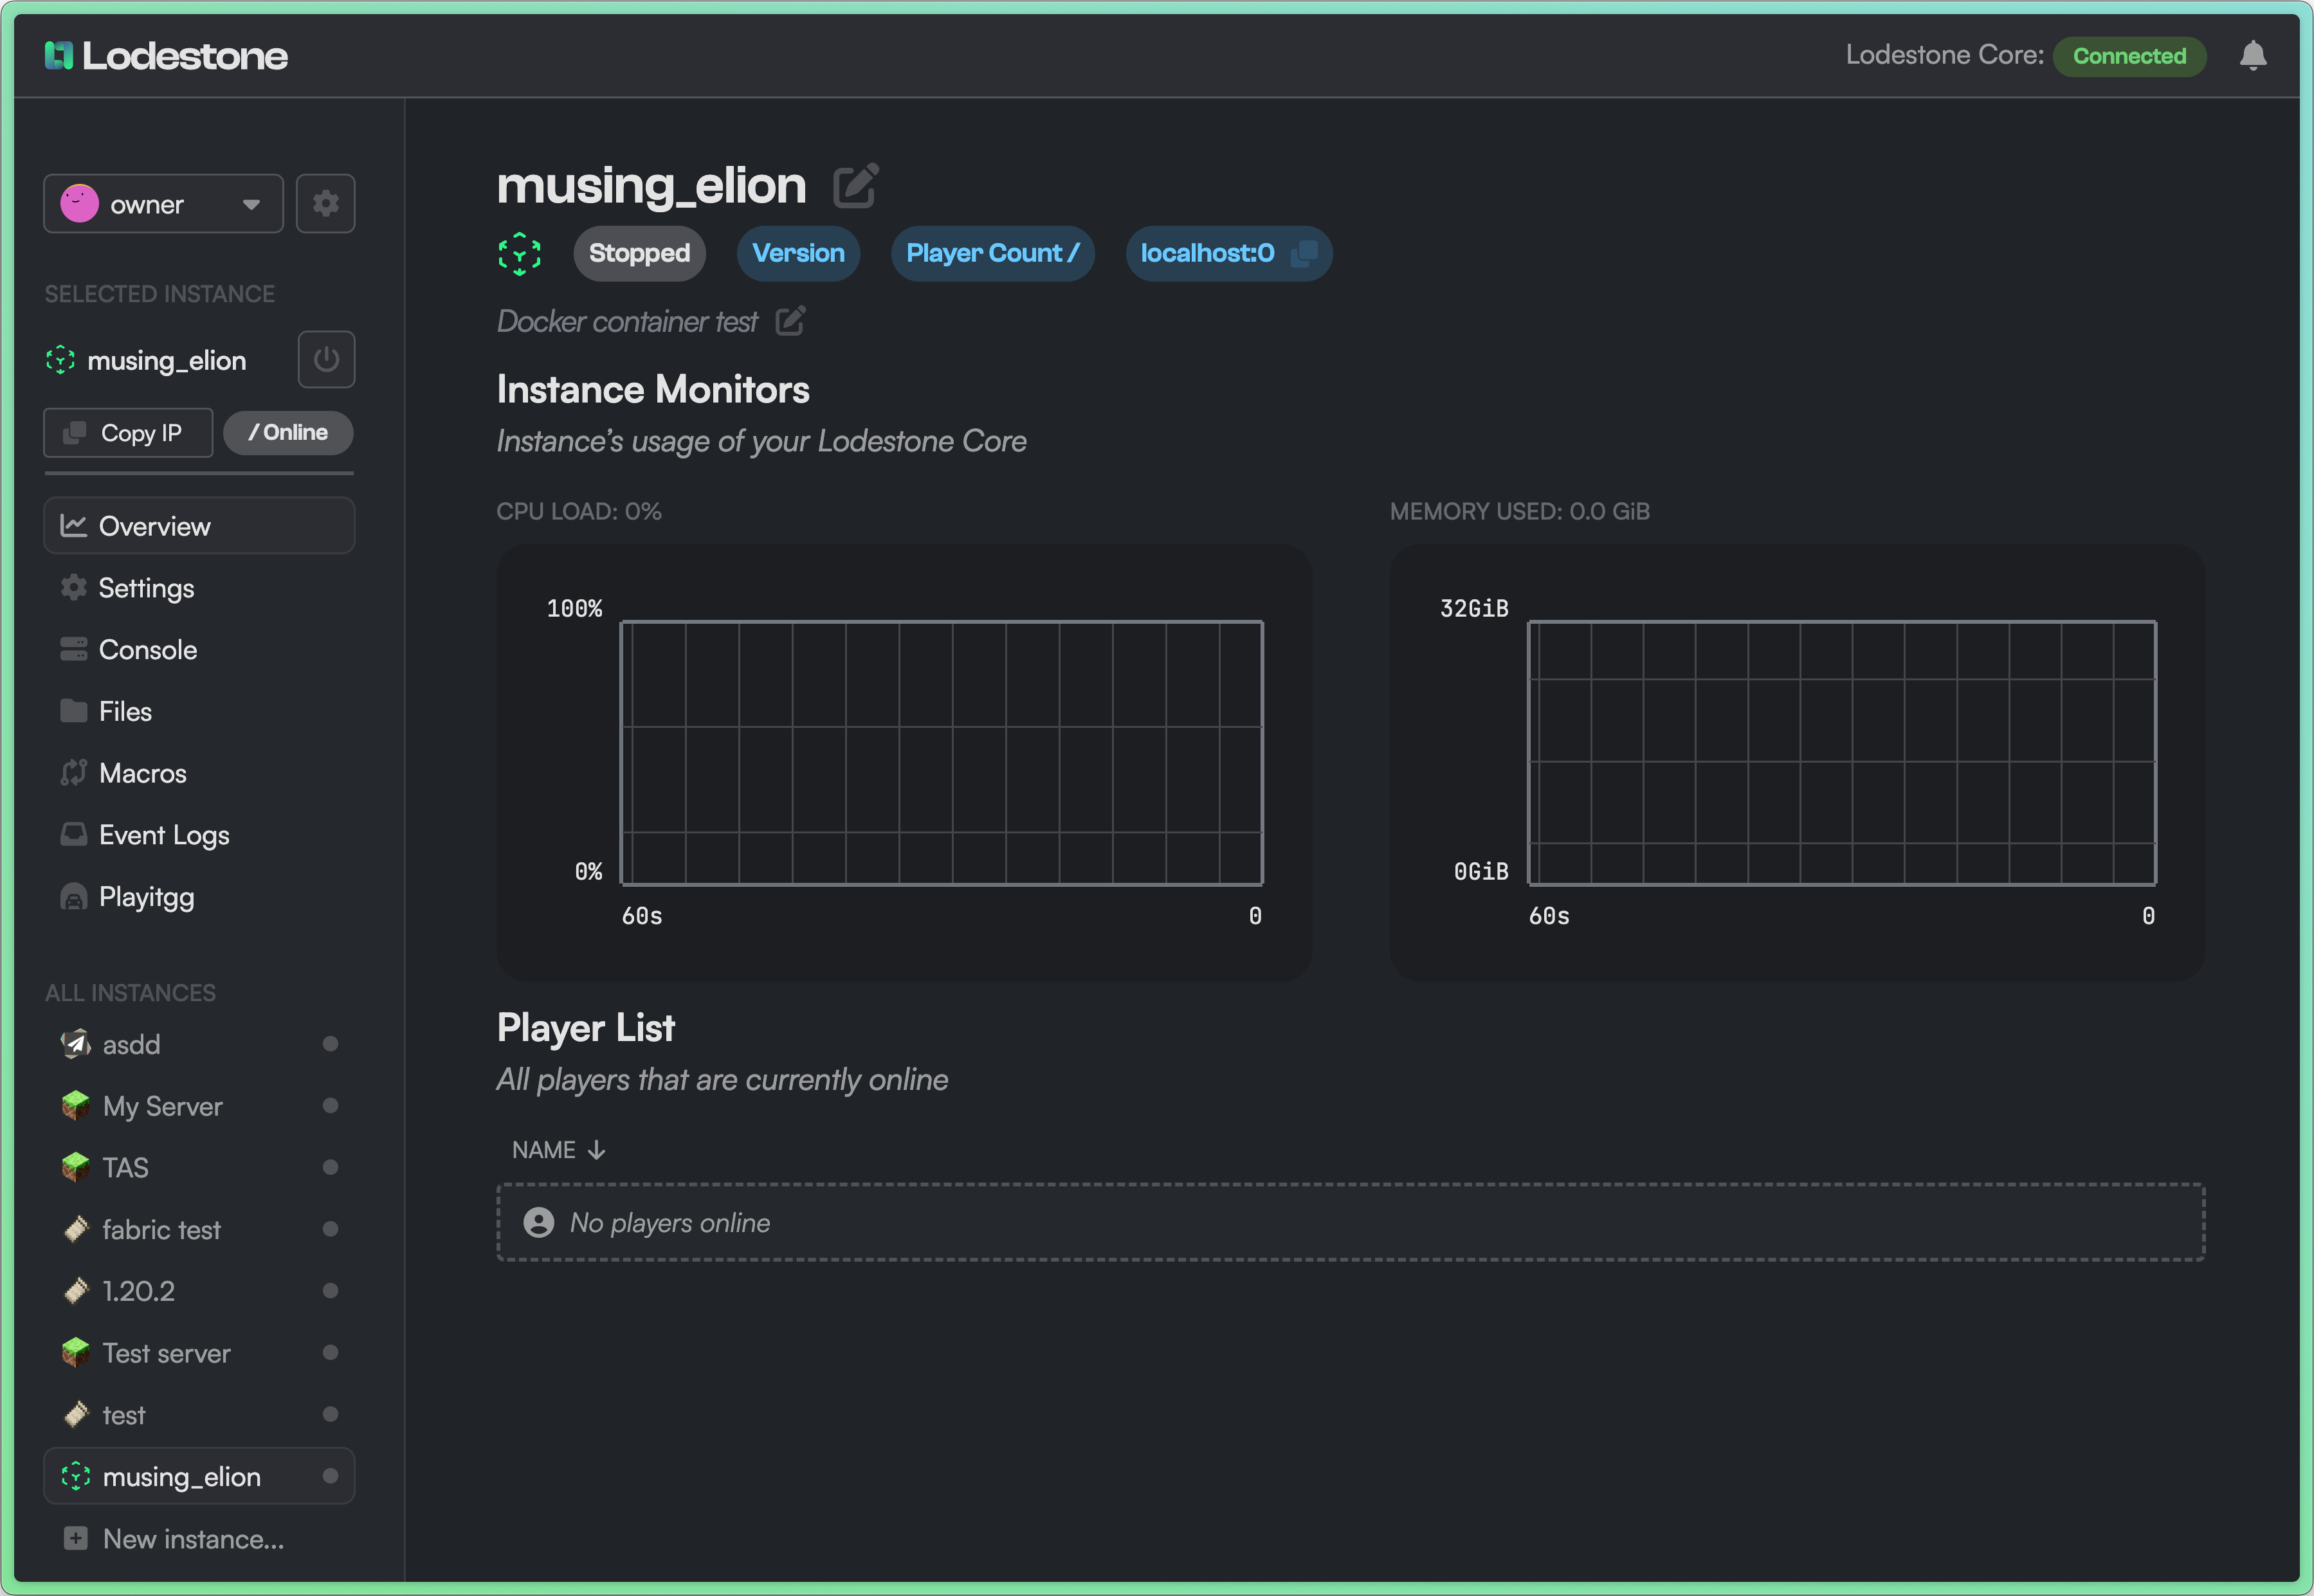2314x1596 pixels.
Task: Select the TAS instance
Action: pyautogui.click(x=199, y=1168)
